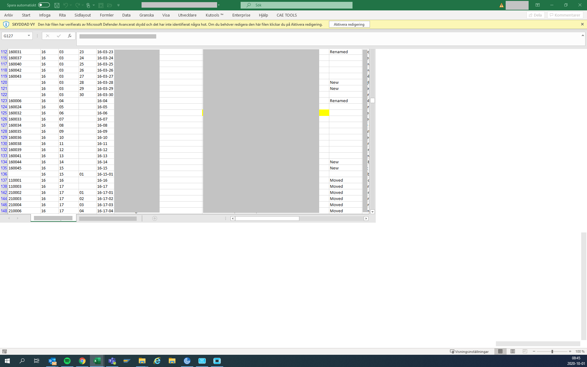
Task: Open Visningsinställningar display settings
Action: tap(469, 351)
